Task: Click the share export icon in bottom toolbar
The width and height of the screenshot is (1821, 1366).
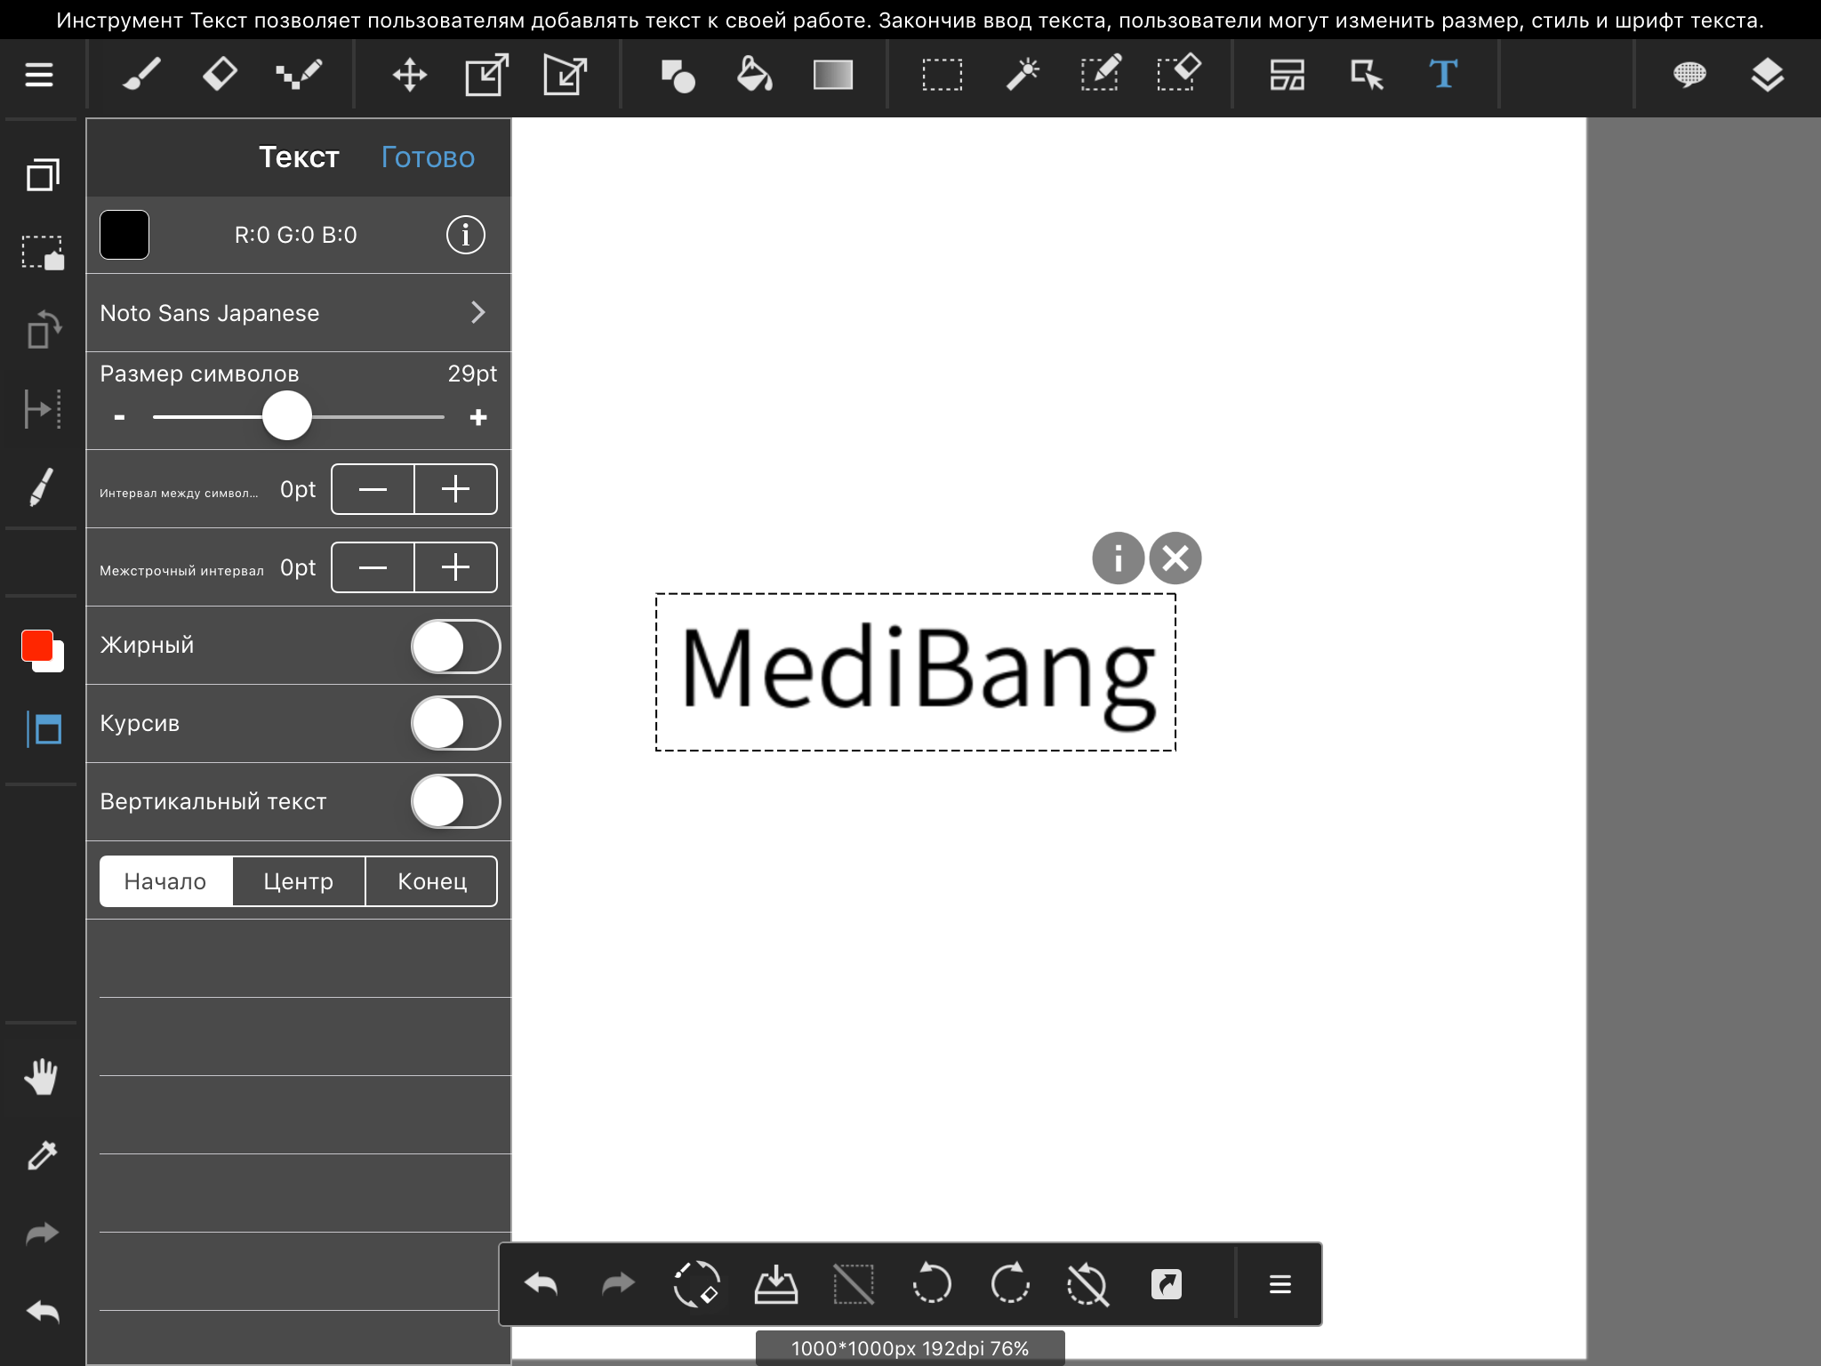Action: click(1167, 1284)
